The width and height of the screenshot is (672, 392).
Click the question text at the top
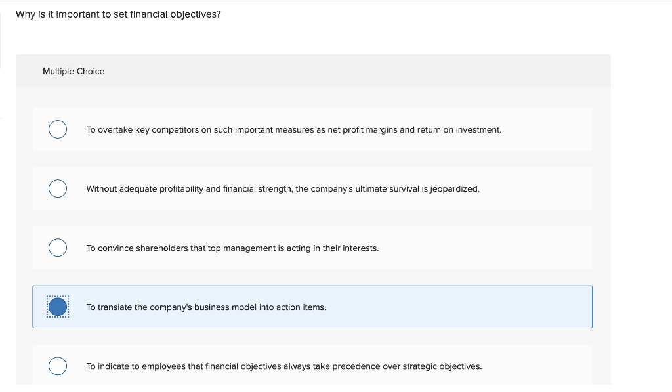(x=119, y=14)
